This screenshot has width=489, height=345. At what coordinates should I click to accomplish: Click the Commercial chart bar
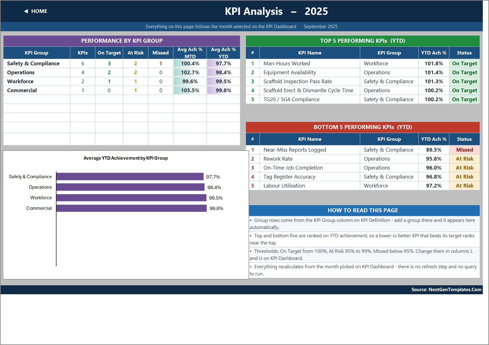click(x=132, y=208)
